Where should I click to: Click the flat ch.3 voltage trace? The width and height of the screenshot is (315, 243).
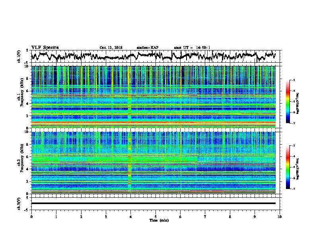pyautogui.click(x=153, y=203)
